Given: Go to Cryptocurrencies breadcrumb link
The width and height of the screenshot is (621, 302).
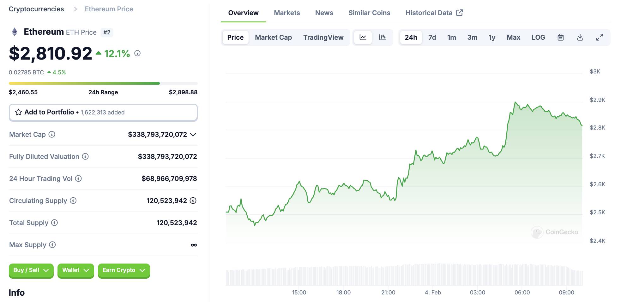Looking at the screenshot, I should [36, 9].
